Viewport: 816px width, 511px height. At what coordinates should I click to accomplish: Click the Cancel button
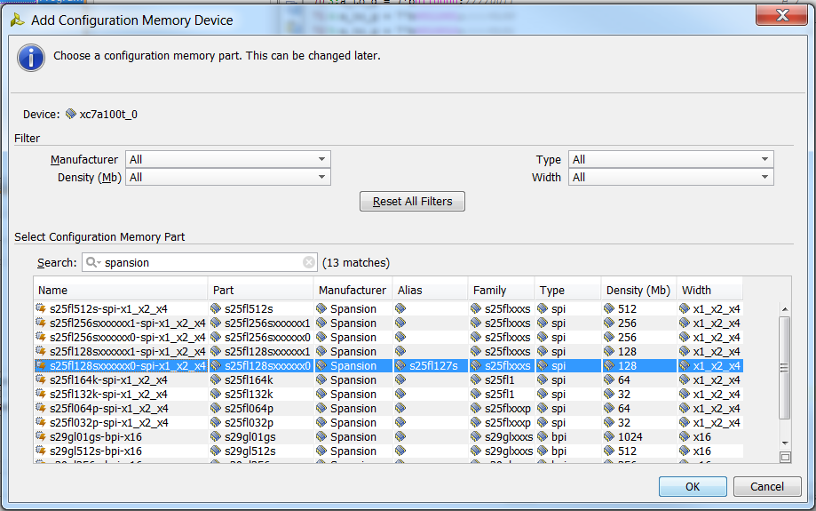(x=766, y=486)
